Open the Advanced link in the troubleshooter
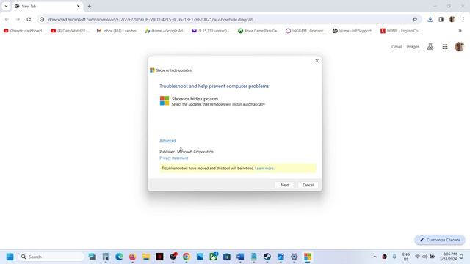 [x=167, y=141]
